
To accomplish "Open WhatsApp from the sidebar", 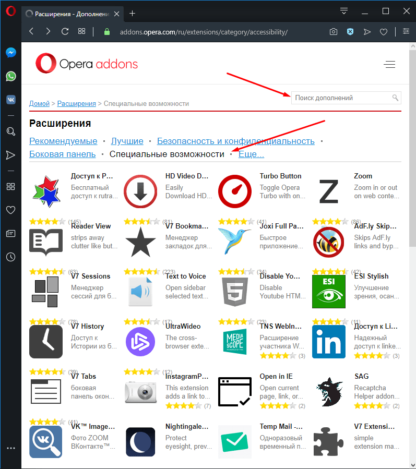I will click(x=11, y=76).
